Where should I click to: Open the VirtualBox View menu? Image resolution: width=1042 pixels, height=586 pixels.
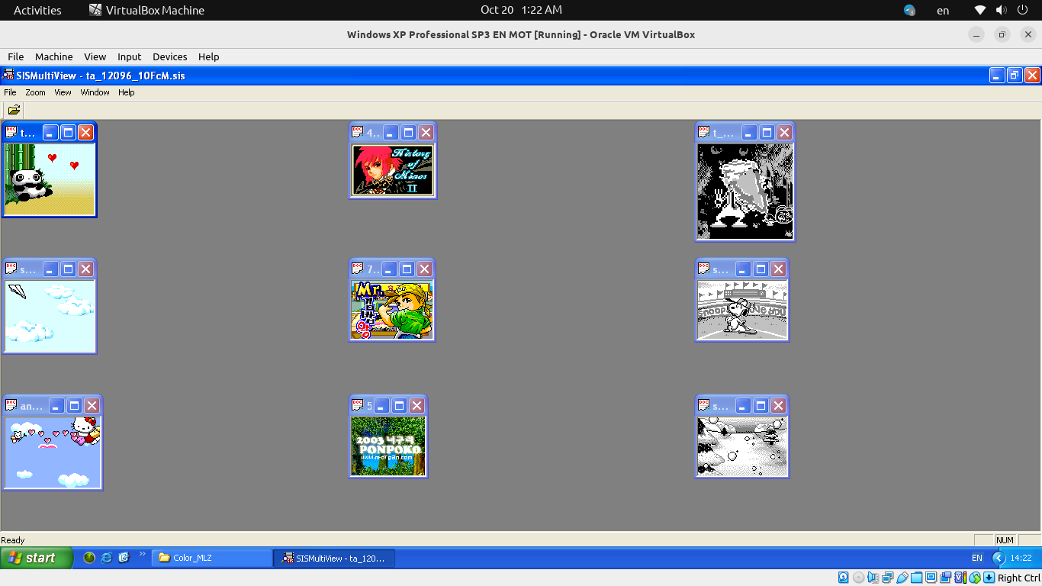coord(95,56)
